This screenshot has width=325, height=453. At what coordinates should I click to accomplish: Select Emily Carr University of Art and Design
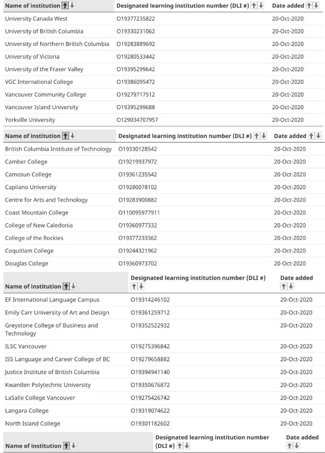(x=57, y=313)
